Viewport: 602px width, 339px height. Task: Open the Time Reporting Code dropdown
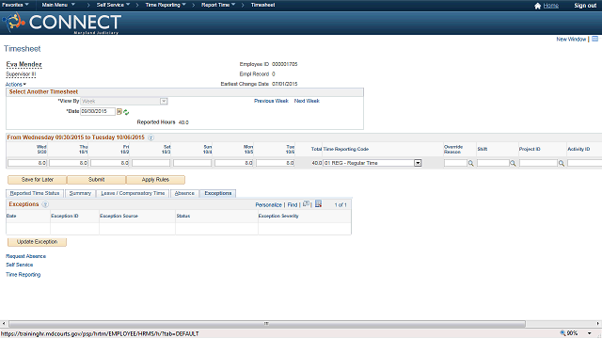click(418, 163)
